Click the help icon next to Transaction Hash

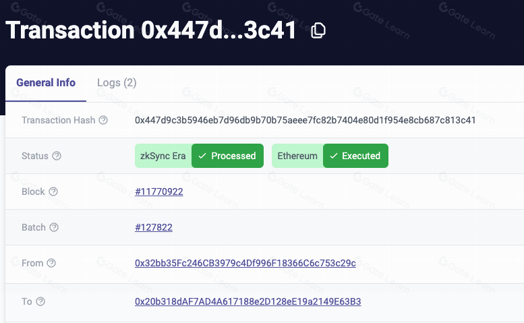pyautogui.click(x=103, y=120)
